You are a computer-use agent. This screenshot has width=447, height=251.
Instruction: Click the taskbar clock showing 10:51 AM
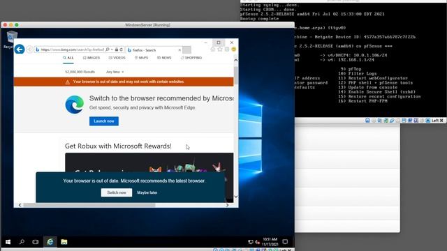[x=270, y=242]
